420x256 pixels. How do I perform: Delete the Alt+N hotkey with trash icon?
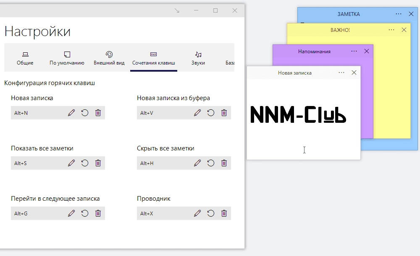point(98,113)
